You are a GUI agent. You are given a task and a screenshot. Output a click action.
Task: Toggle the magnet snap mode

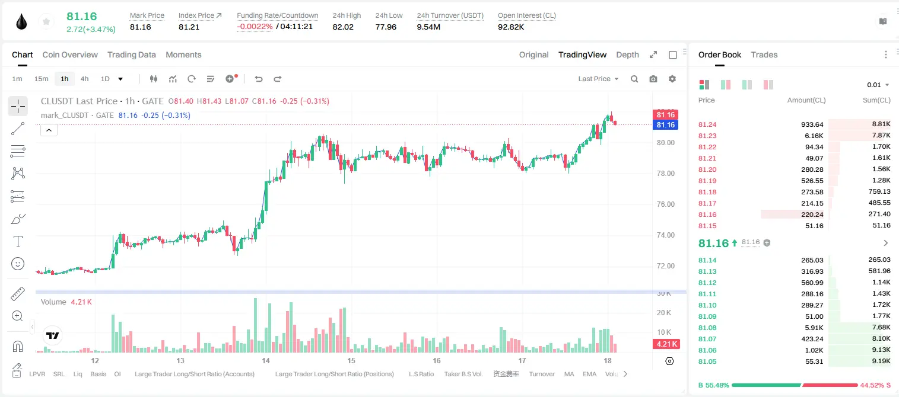[x=18, y=346]
